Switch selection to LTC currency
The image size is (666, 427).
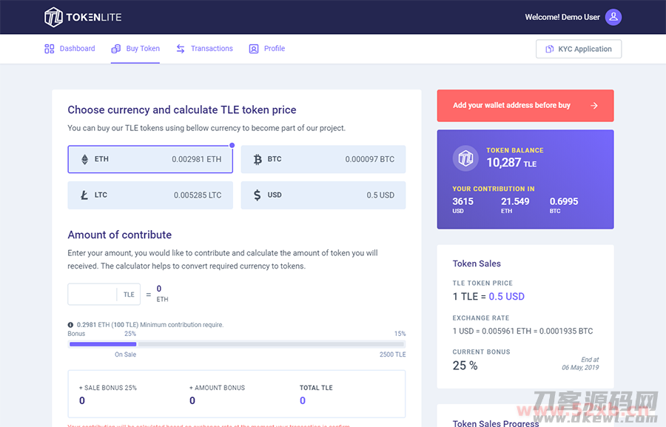pos(150,195)
